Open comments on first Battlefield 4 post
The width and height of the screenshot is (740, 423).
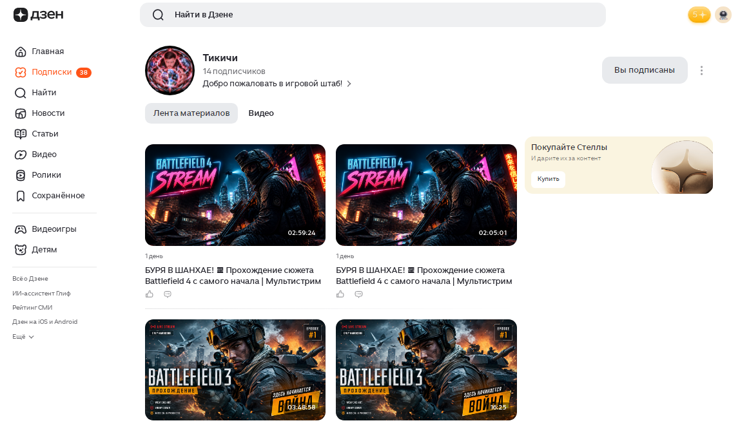point(168,294)
